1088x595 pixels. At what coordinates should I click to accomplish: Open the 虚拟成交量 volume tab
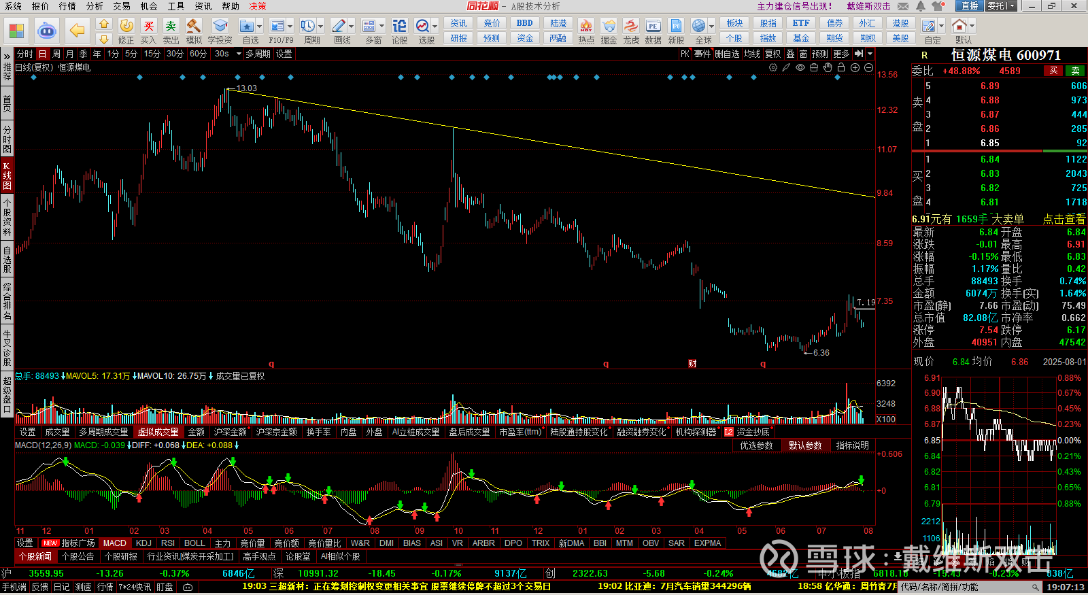[158, 432]
